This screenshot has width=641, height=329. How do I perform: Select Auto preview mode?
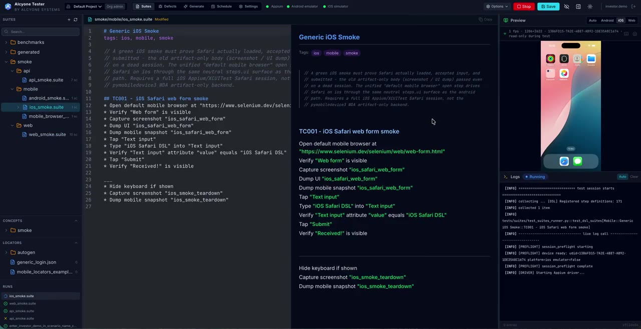[592, 20]
